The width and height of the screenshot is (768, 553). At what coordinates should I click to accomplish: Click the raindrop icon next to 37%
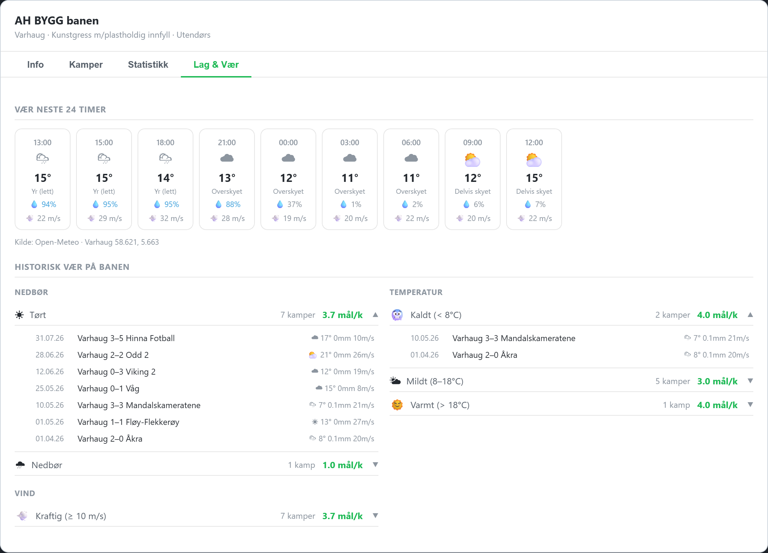pos(280,204)
